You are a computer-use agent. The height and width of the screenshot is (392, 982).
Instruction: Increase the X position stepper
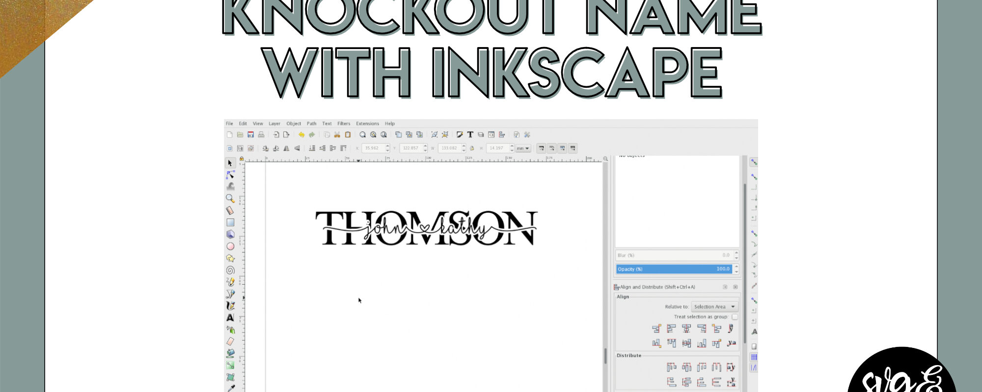pos(388,146)
